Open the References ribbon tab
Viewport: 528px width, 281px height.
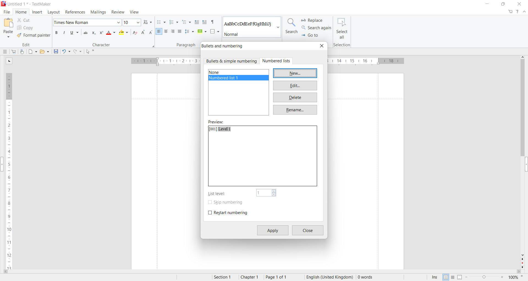pos(75,12)
